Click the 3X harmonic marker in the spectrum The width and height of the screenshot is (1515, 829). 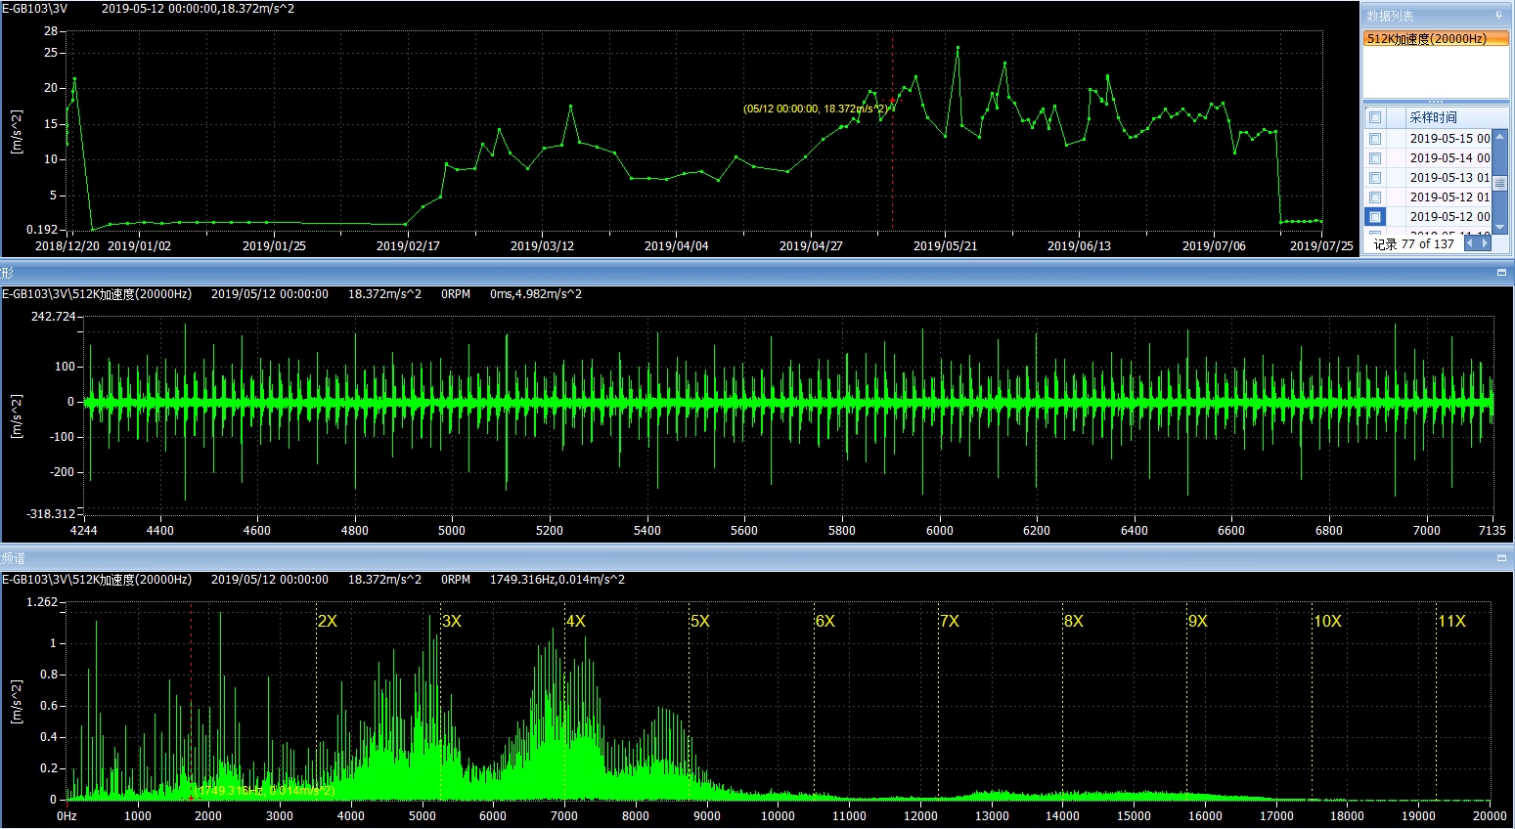[x=451, y=621]
